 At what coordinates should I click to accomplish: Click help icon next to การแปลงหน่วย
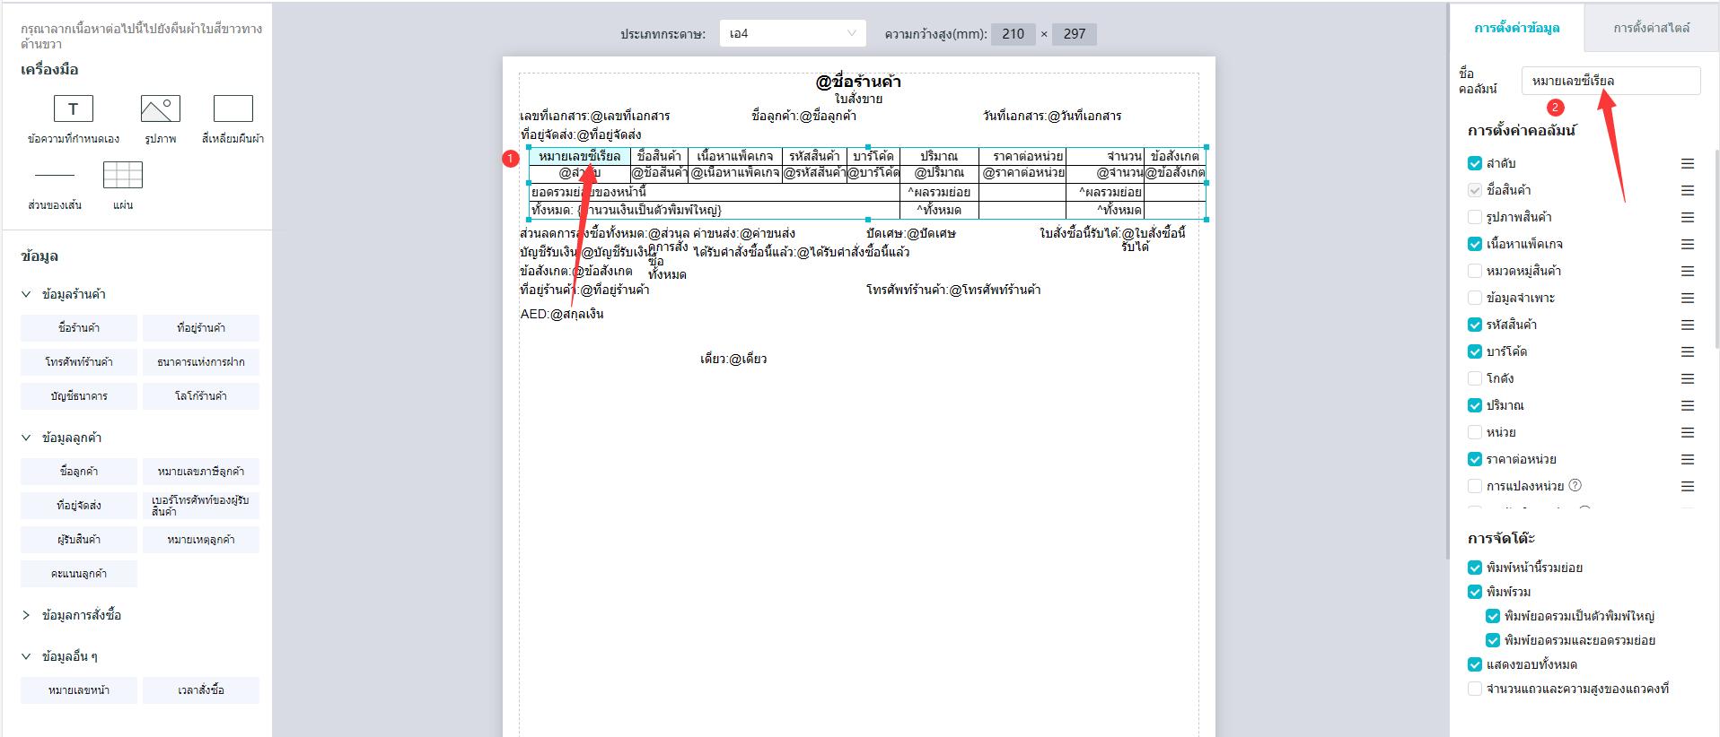click(x=1575, y=485)
